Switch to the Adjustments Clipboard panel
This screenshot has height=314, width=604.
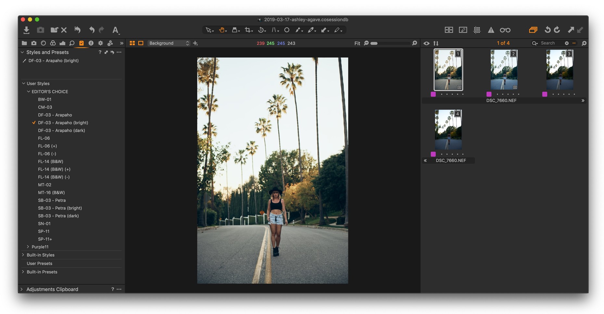[52, 289]
